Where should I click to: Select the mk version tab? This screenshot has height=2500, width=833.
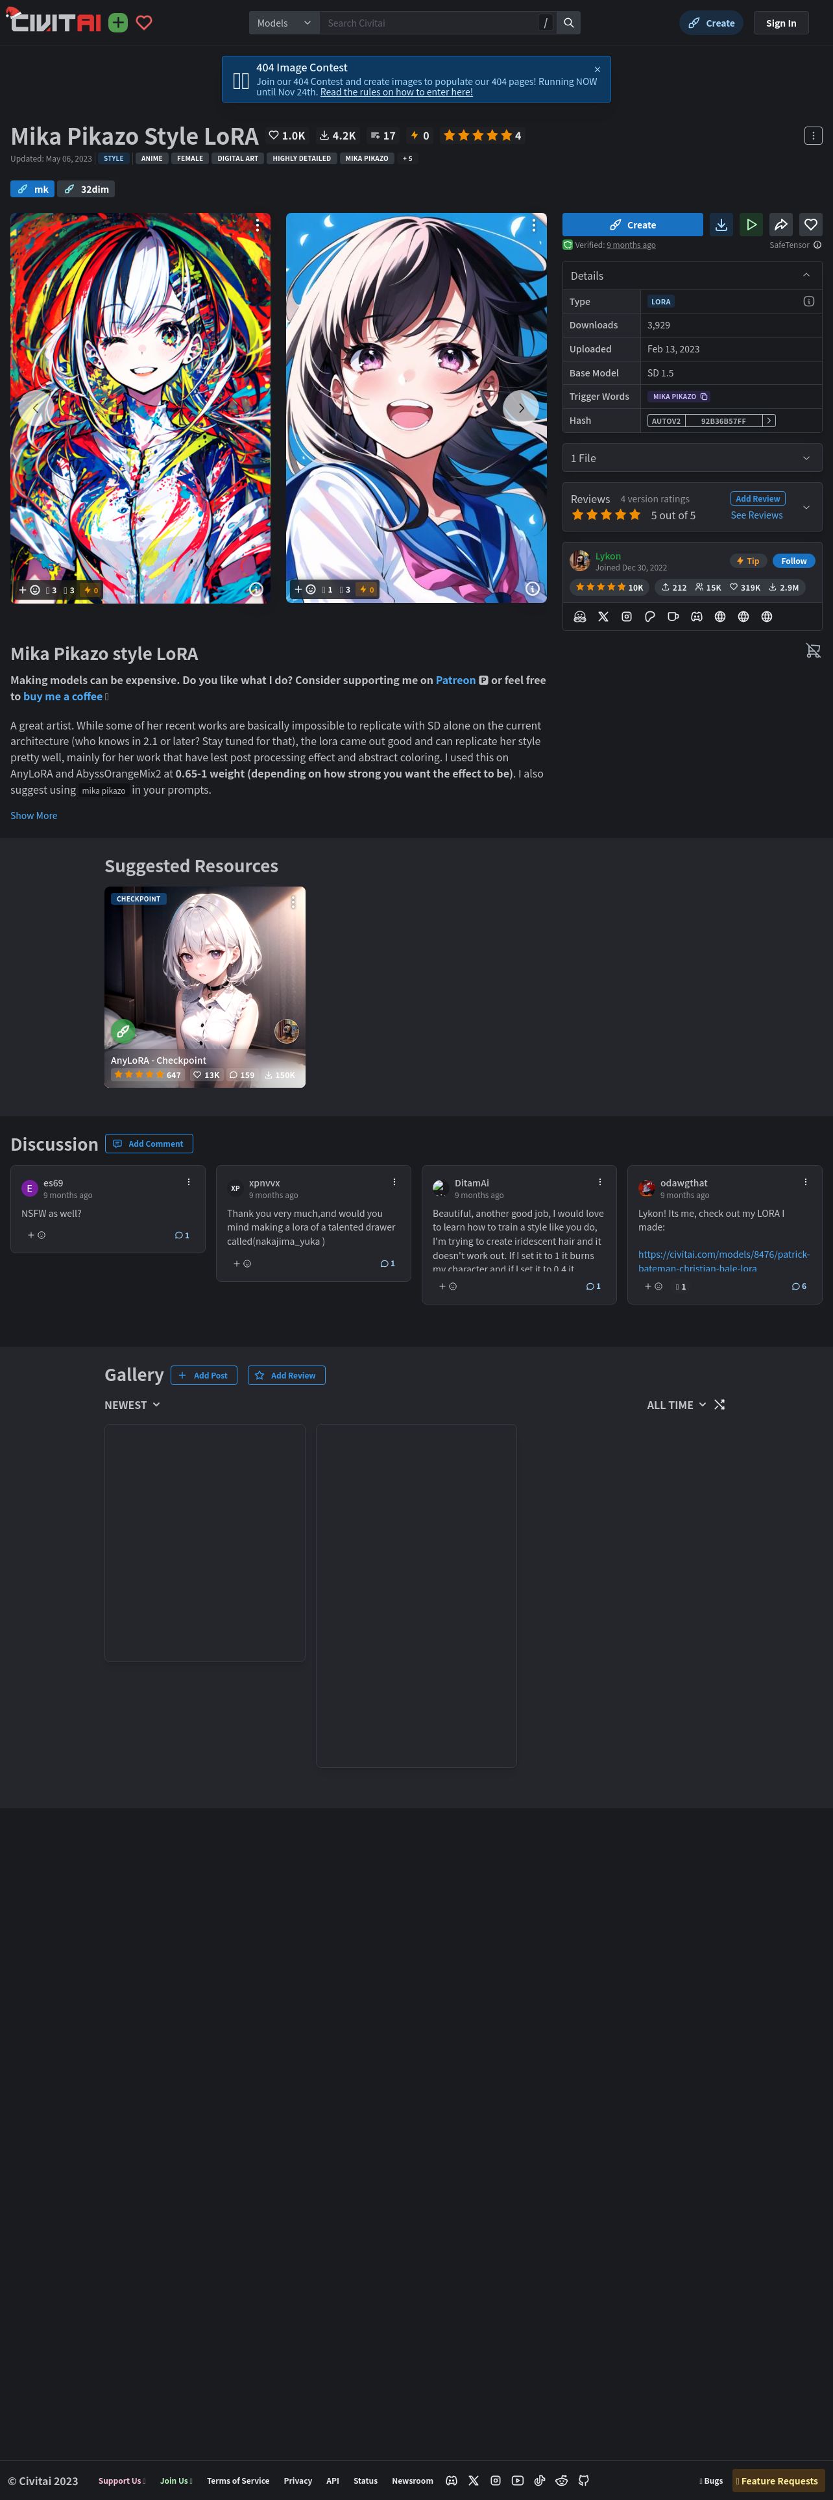(x=32, y=190)
